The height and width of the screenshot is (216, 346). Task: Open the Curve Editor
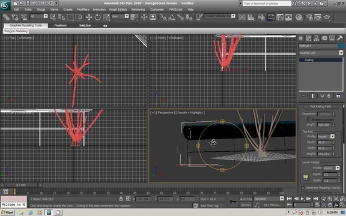(280, 17)
